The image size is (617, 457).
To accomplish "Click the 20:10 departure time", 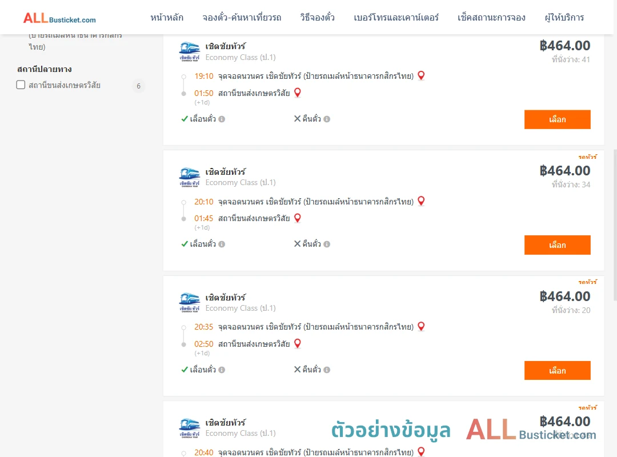I will [203, 202].
